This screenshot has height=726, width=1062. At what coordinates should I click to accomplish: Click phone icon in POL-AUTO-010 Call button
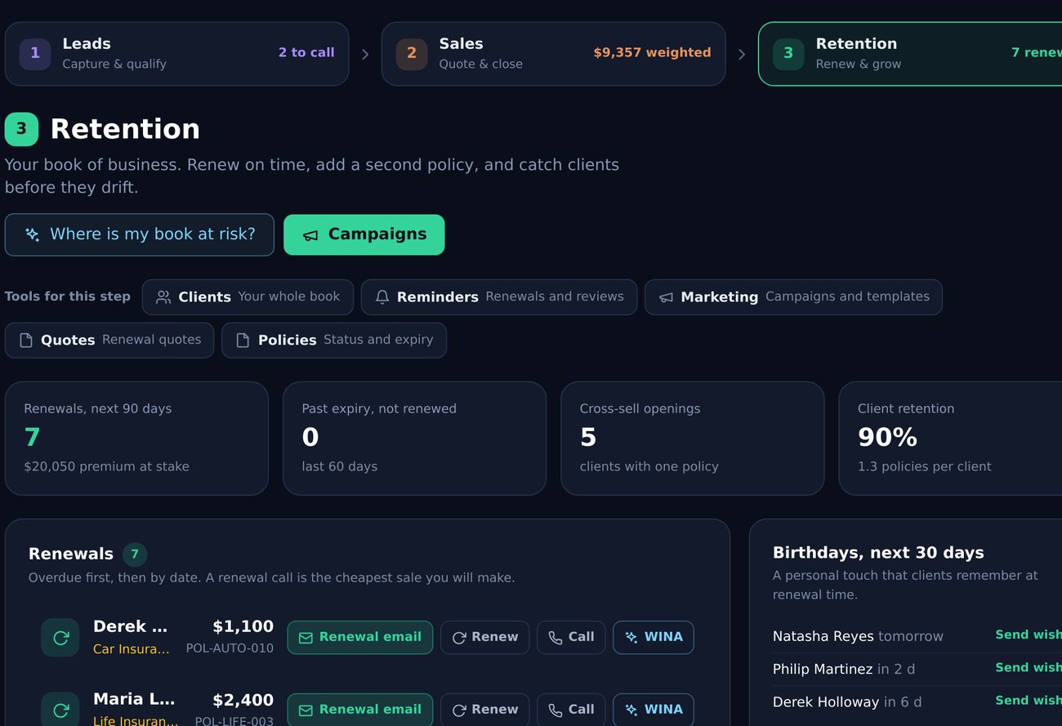point(556,638)
